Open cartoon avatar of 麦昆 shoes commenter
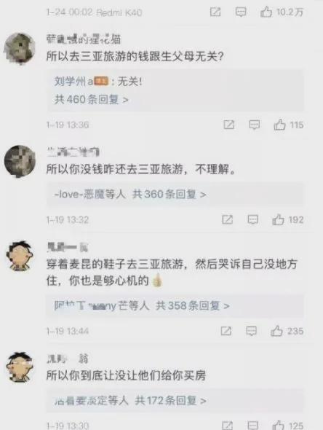Screen dimensions: 323x430 click(x=20, y=256)
